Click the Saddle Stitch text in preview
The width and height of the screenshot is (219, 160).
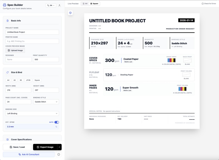179,44
